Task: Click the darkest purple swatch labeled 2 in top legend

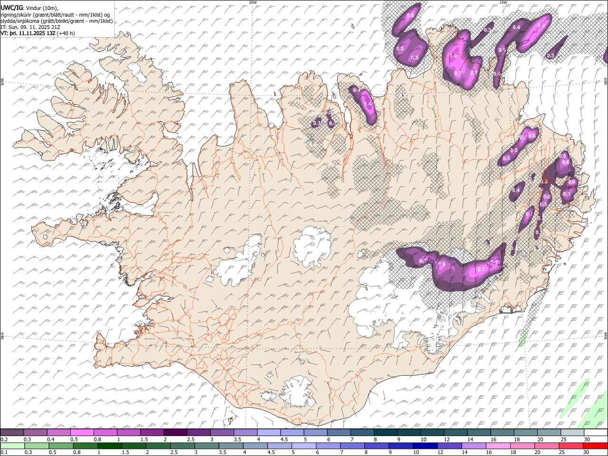Action: [175, 433]
